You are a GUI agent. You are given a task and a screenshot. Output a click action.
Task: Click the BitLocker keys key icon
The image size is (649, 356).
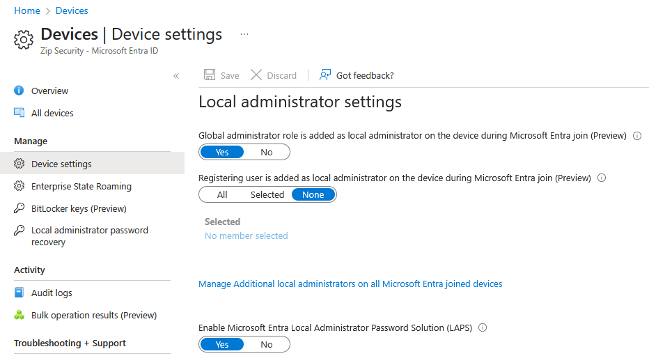tap(19, 208)
